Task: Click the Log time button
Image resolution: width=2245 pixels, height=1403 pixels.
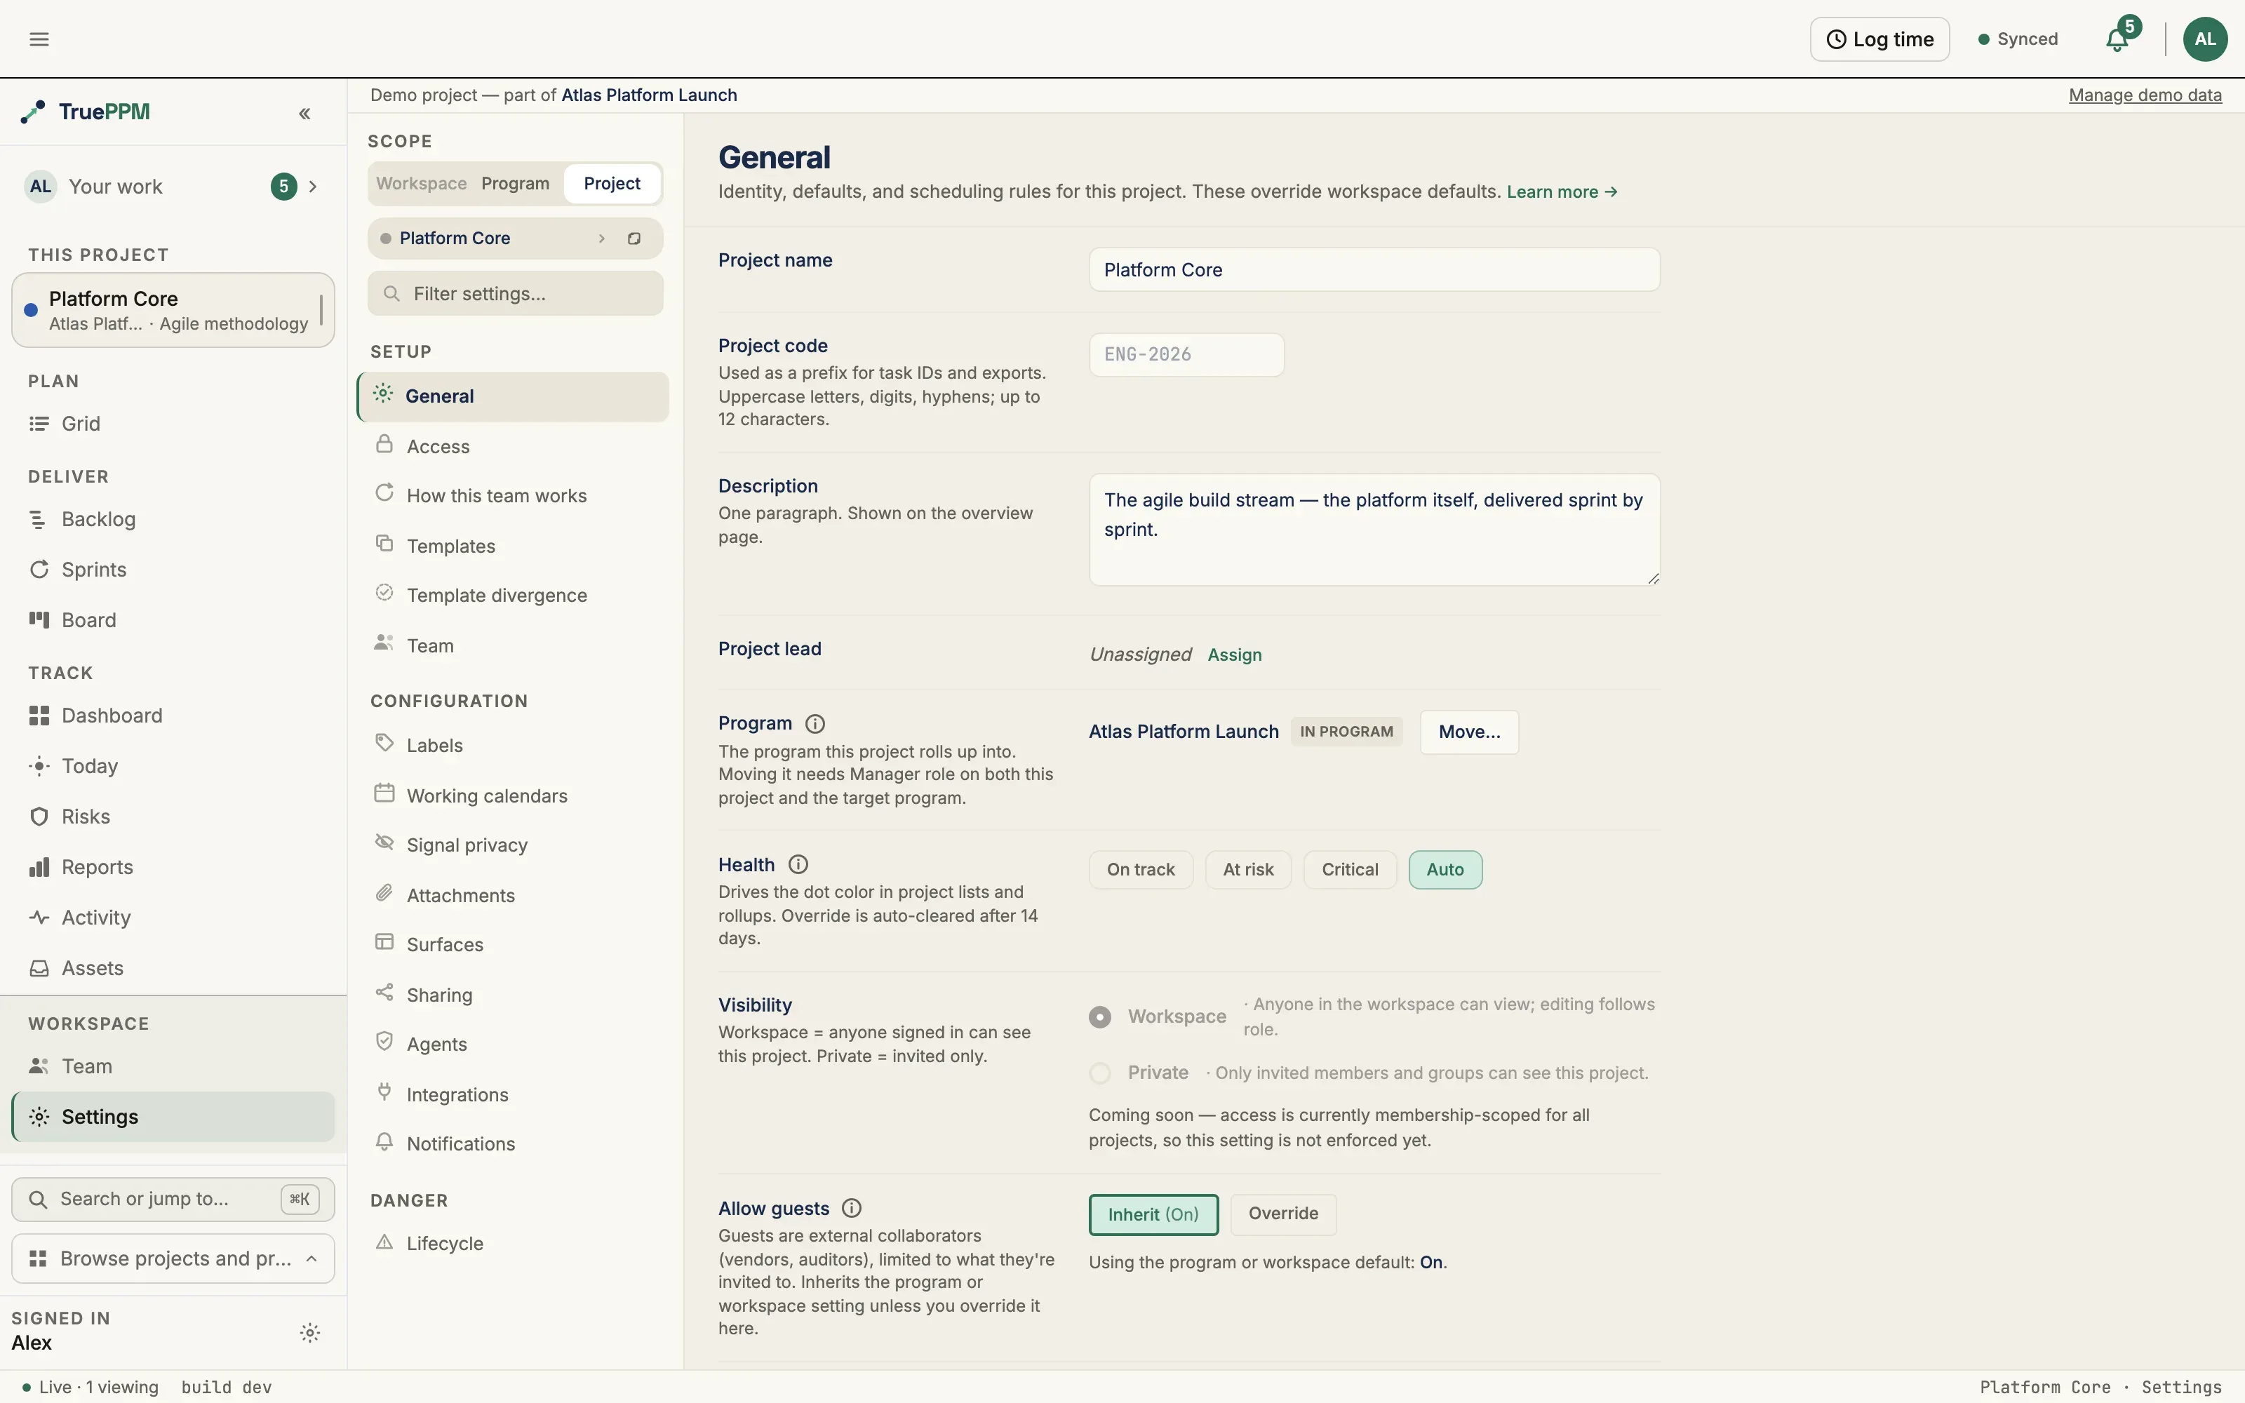Action: click(1879, 39)
